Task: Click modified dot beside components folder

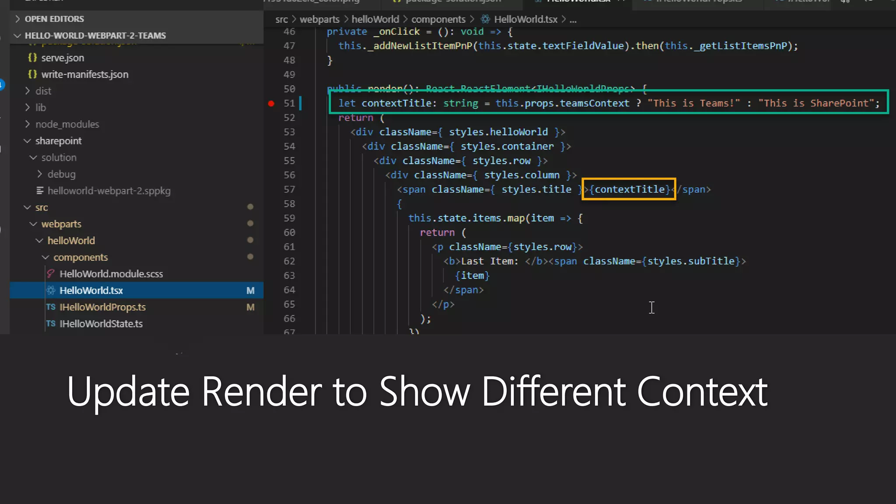Action: click(250, 256)
